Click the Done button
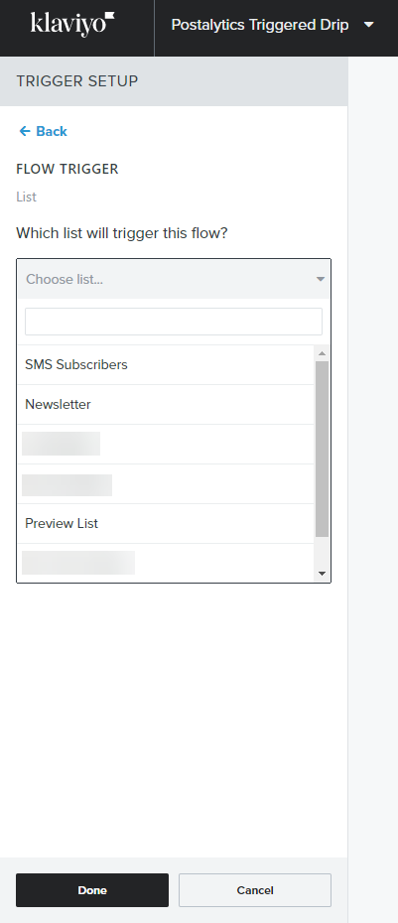Screen dimensions: 398x923 (92, 890)
